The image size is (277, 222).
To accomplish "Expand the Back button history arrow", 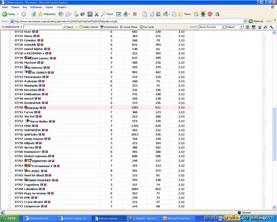I will click(x=18, y=14).
